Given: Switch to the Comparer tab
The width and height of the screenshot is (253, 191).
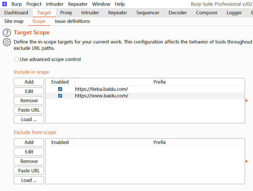Looking at the screenshot, I should tap(207, 13).
